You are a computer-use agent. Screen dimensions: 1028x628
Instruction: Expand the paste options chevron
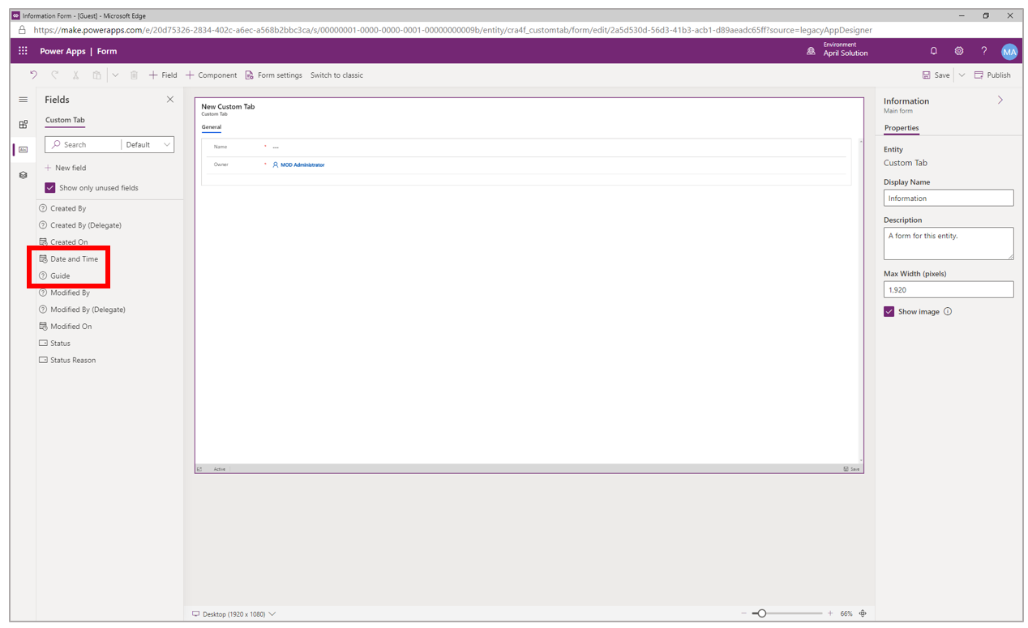[x=115, y=75]
